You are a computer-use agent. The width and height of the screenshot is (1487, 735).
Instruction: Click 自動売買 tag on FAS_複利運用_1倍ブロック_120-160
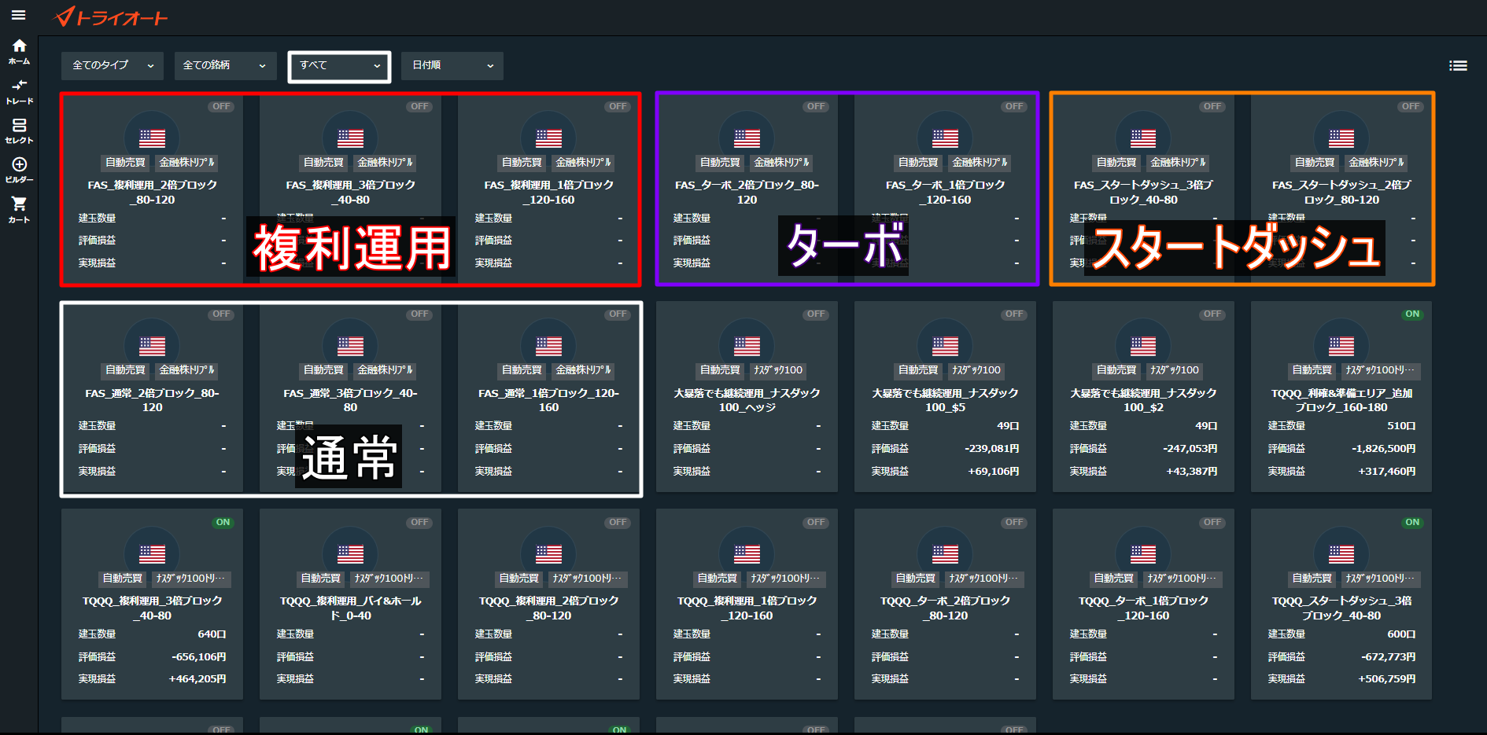point(522,163)
